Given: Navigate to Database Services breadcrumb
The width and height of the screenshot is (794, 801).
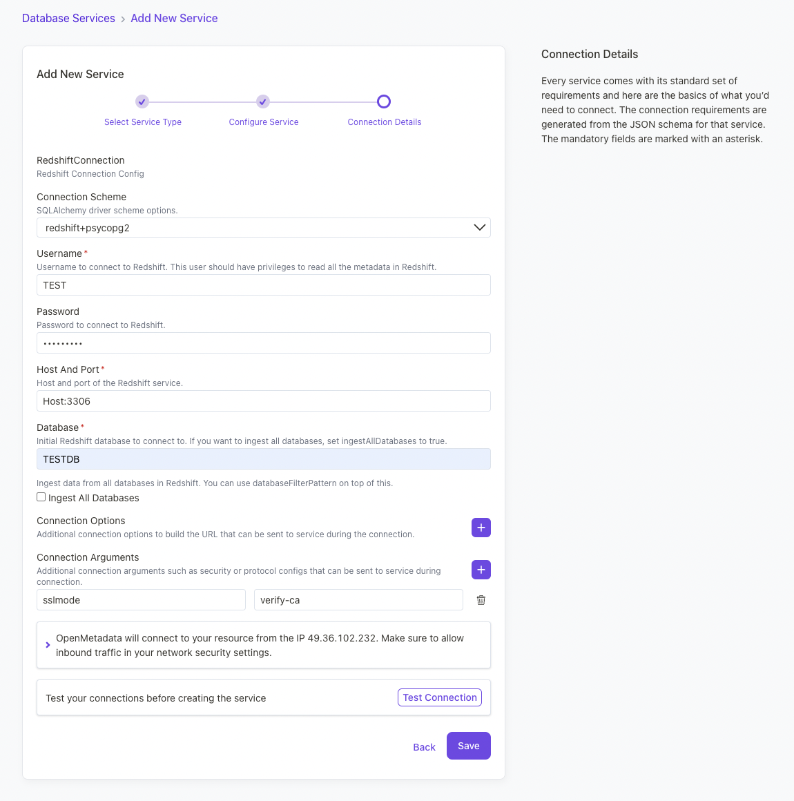Looking at the screenshot, I should click(68, 18).
